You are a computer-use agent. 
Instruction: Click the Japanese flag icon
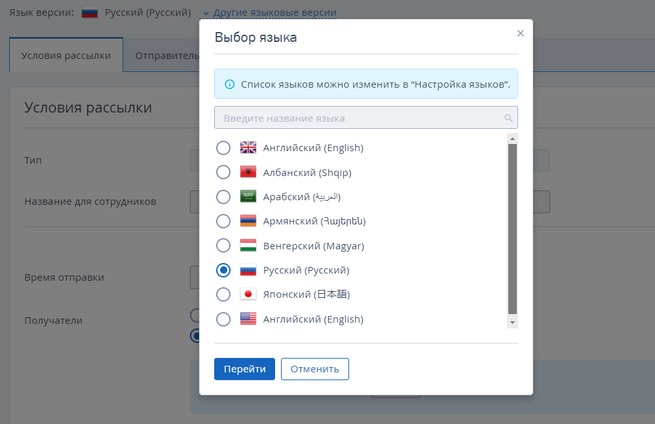point(248,294)
